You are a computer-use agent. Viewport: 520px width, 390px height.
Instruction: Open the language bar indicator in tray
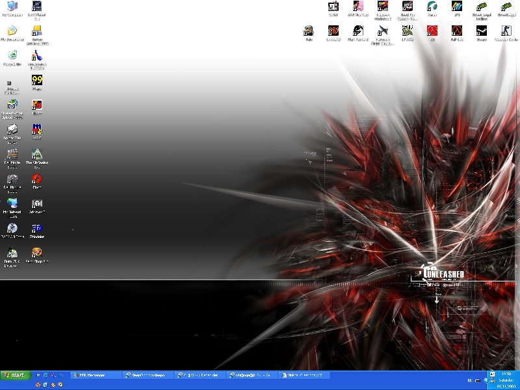469,380
